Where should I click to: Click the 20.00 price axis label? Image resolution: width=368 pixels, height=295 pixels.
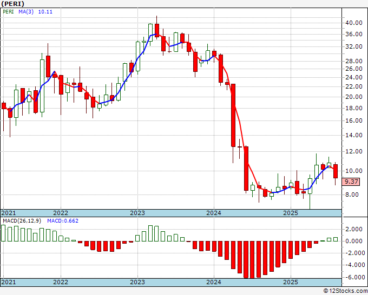tap(354, 97)
